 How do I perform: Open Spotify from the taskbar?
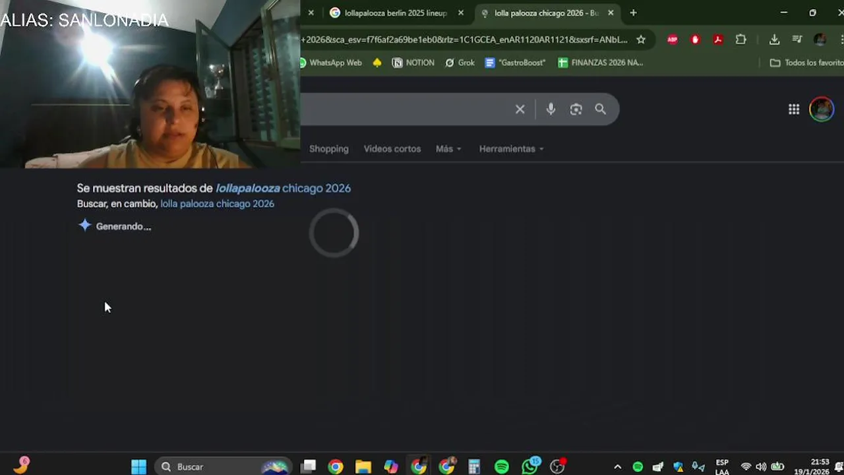502,466
